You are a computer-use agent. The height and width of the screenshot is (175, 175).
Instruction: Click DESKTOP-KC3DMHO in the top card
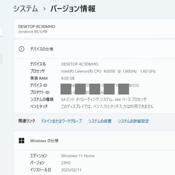(37, 27)
